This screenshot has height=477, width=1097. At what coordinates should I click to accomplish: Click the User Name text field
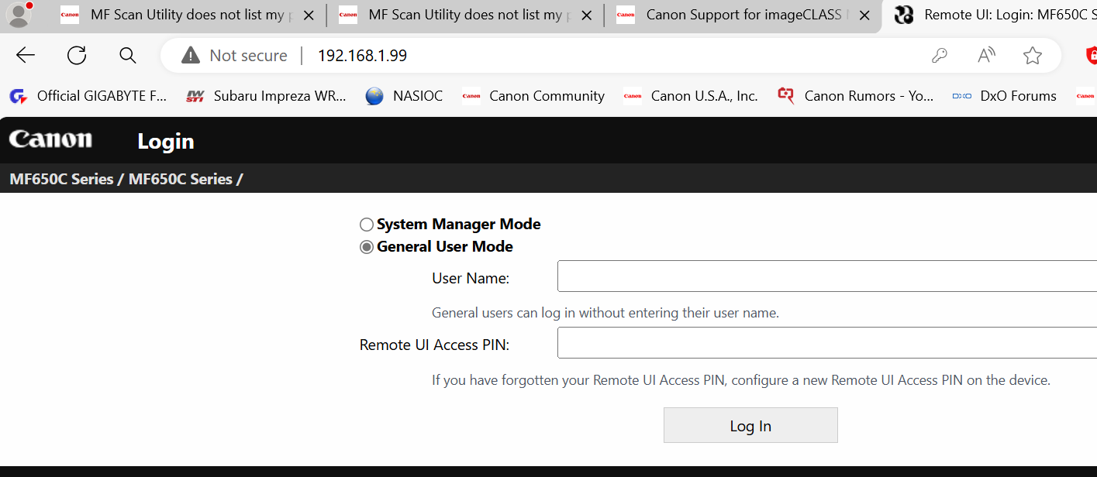(x=826, y=276)
